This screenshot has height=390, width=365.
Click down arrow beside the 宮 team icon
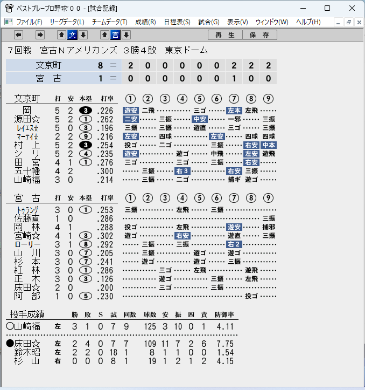pos(126,35)
